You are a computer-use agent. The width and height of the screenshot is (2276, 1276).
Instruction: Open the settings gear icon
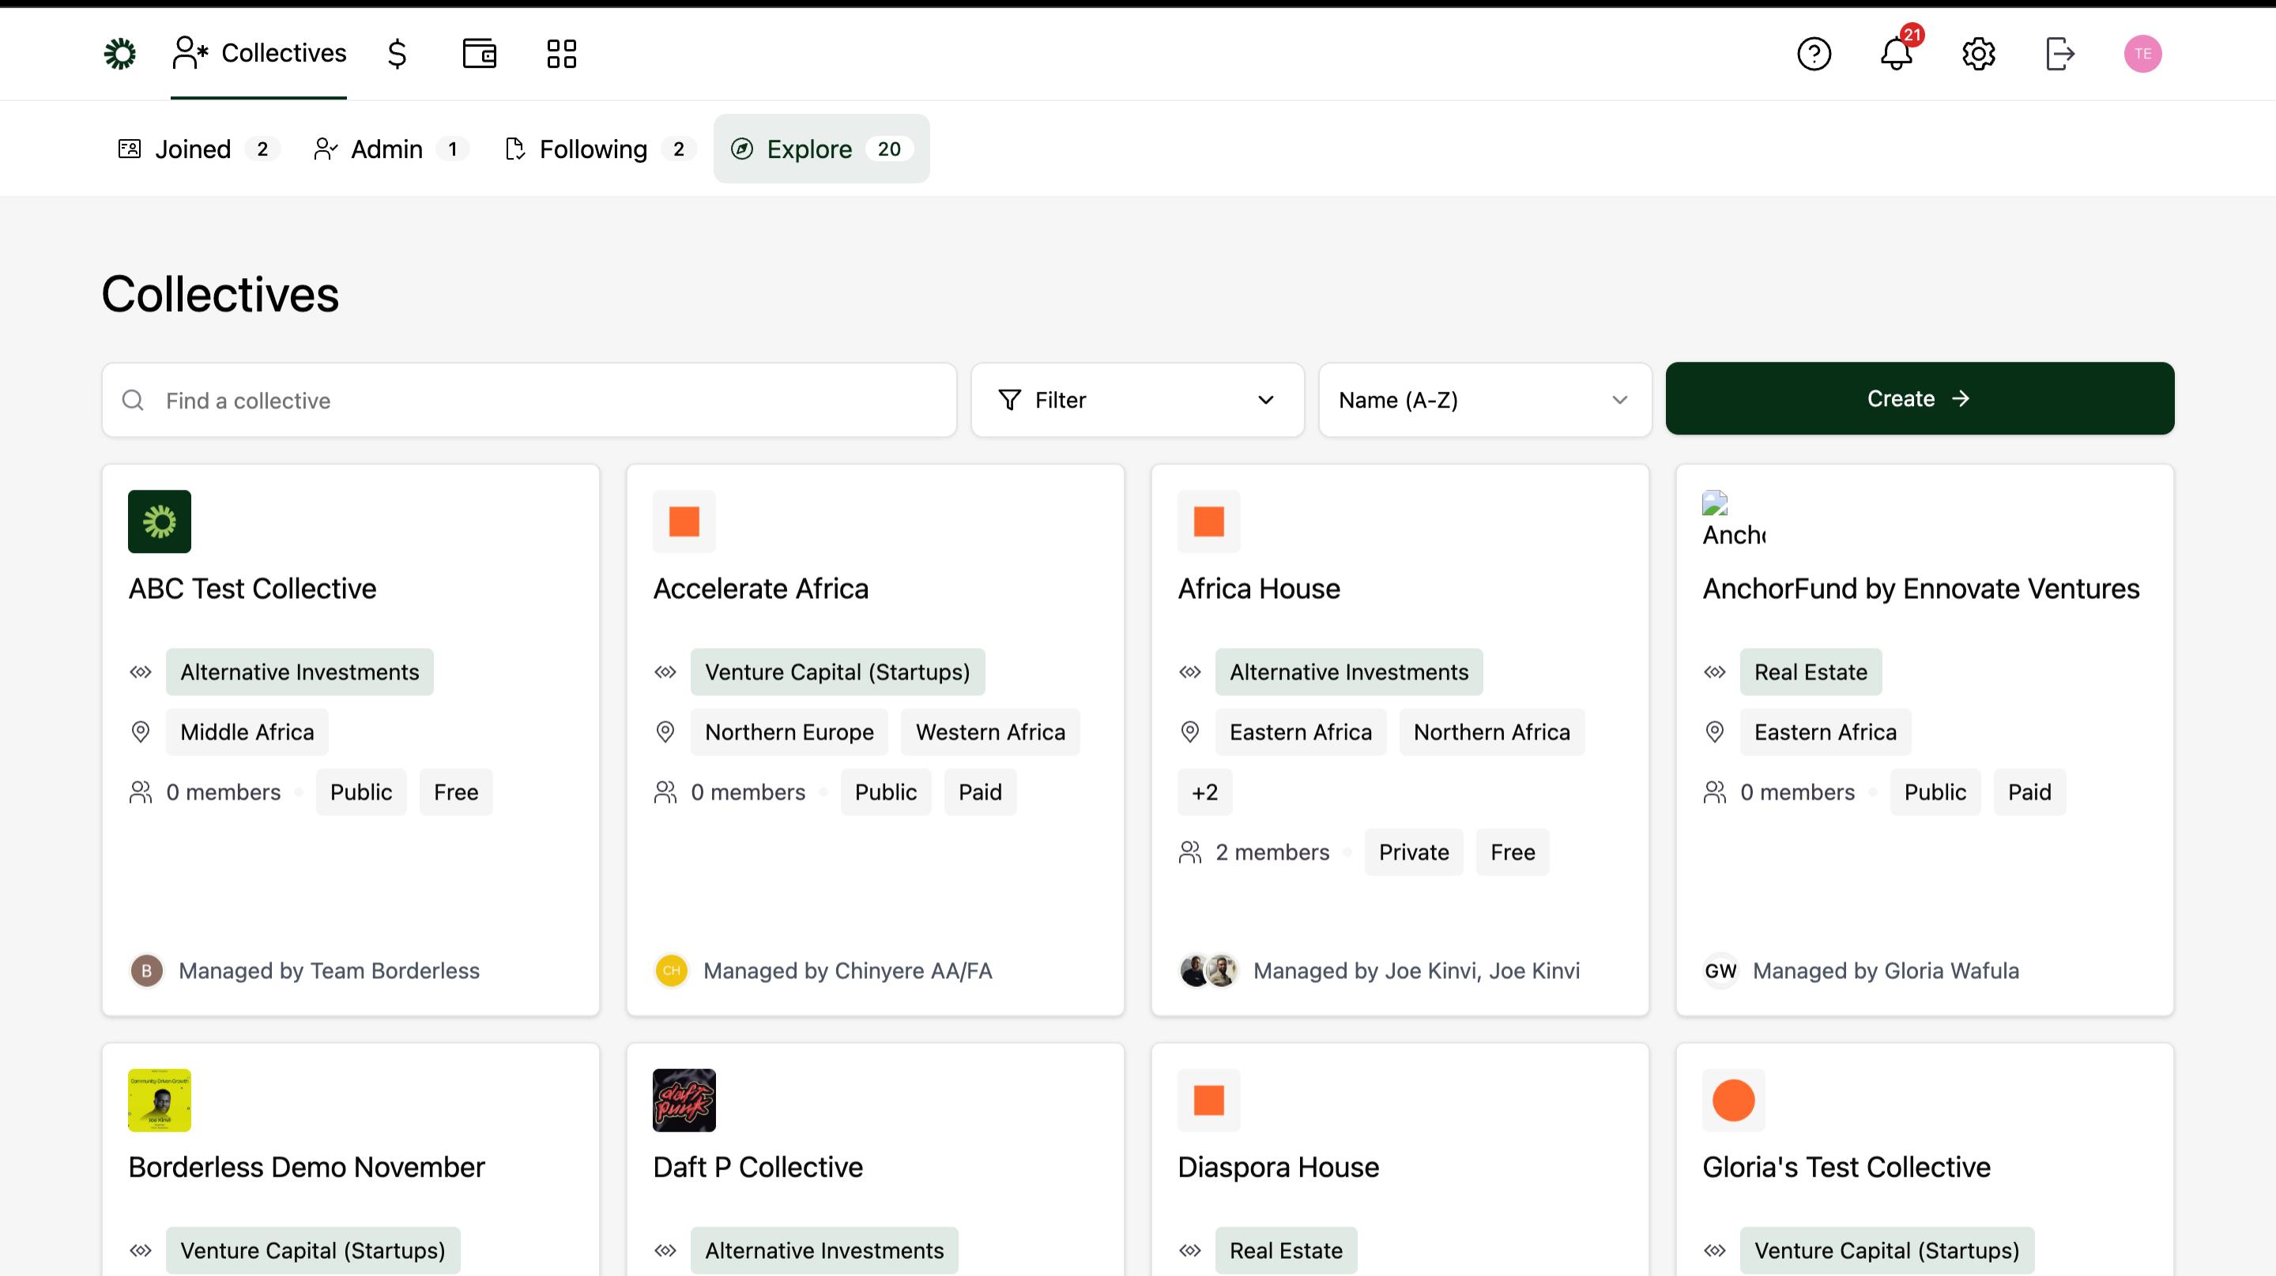1978,54
